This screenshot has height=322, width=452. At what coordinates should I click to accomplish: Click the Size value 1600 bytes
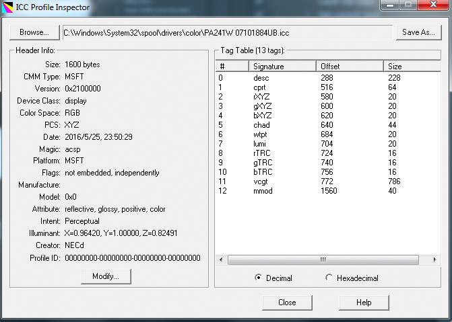click(x=82, y=65)
